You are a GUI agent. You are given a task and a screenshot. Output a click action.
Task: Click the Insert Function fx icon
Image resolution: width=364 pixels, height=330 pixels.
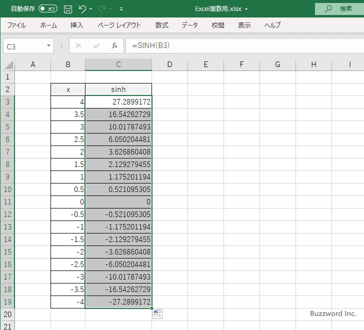point(114,45)
